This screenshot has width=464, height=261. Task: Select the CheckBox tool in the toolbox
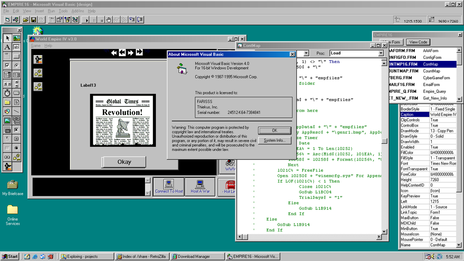[7, 66]
